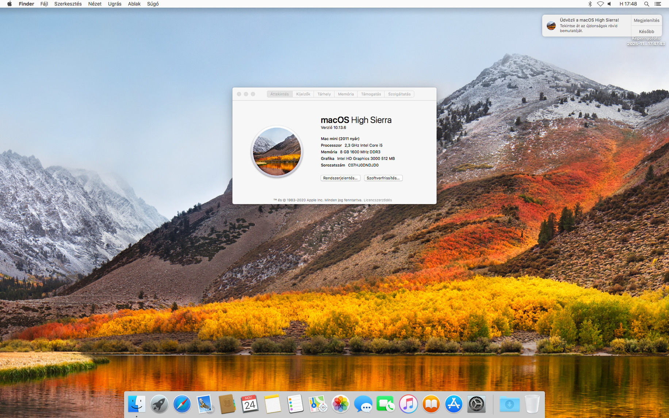Click the volume speaker icon

(x=609, y=4)
